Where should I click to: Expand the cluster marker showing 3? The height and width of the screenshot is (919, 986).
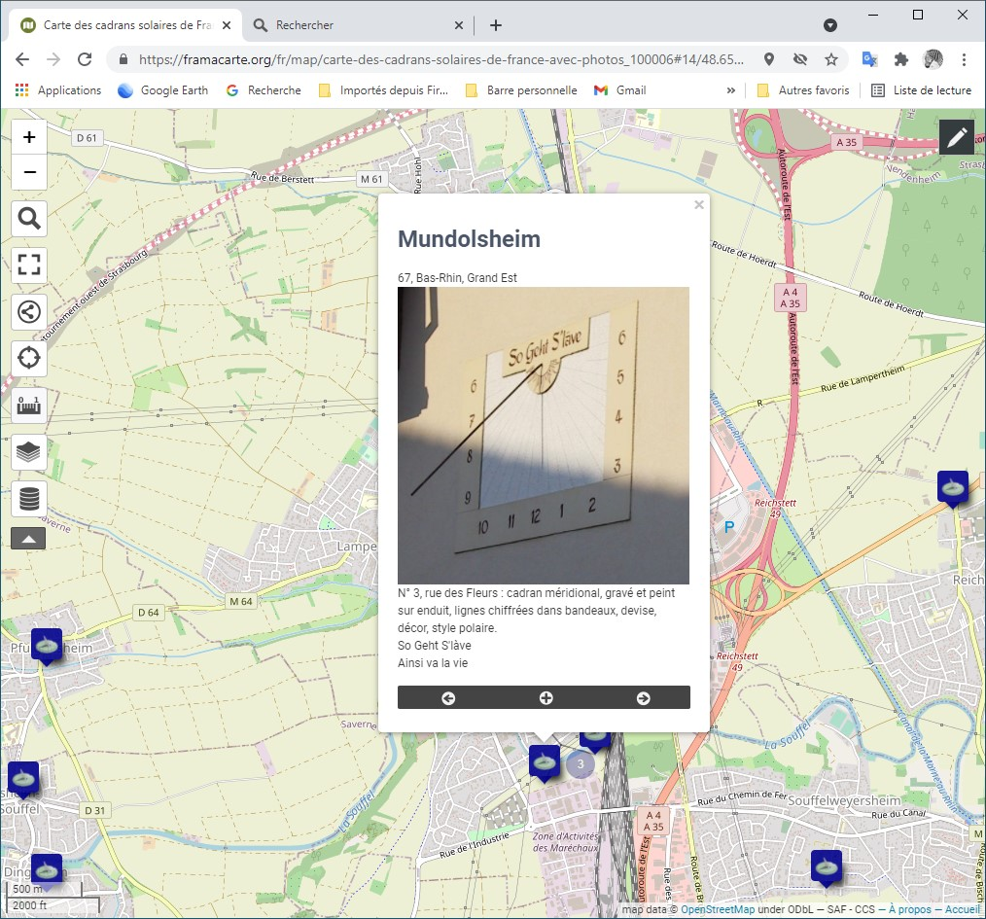click(581, 764)
